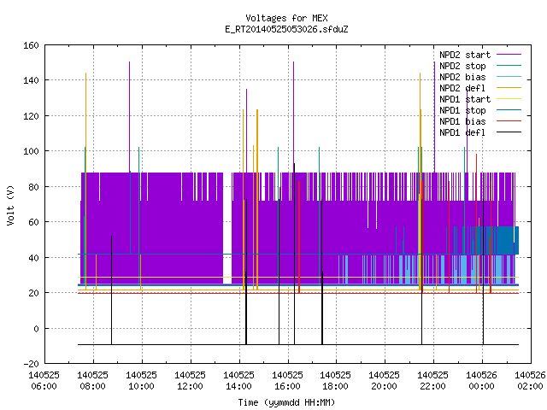Viewport: 547px width, 410px height.
Task: Click the x-axis tick 140525 18:00
Action: coord(336,381)
